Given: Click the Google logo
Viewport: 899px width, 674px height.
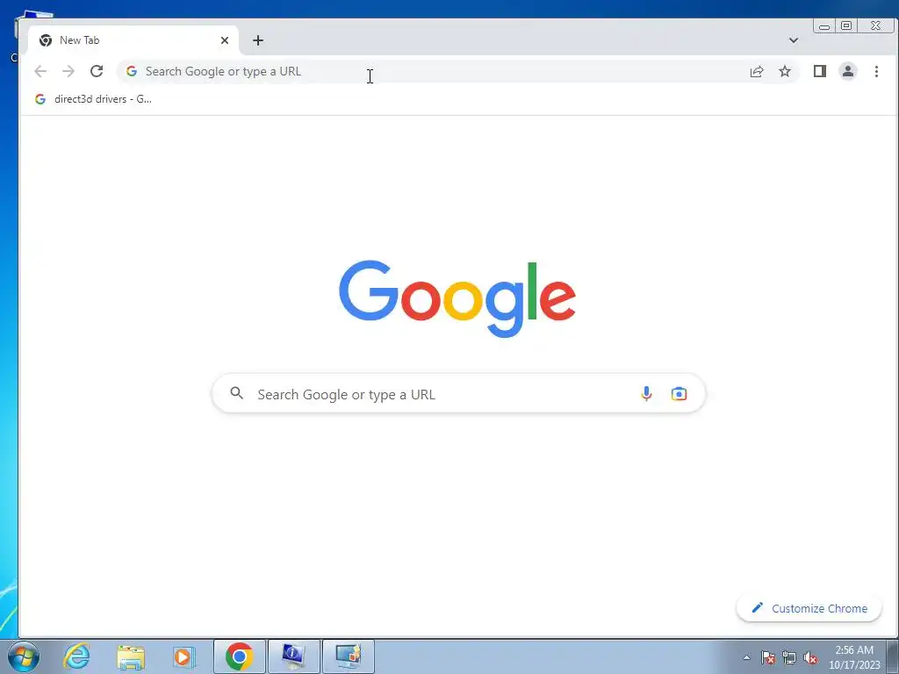Looking at the screenshot, I should click(x=457, y=298).
